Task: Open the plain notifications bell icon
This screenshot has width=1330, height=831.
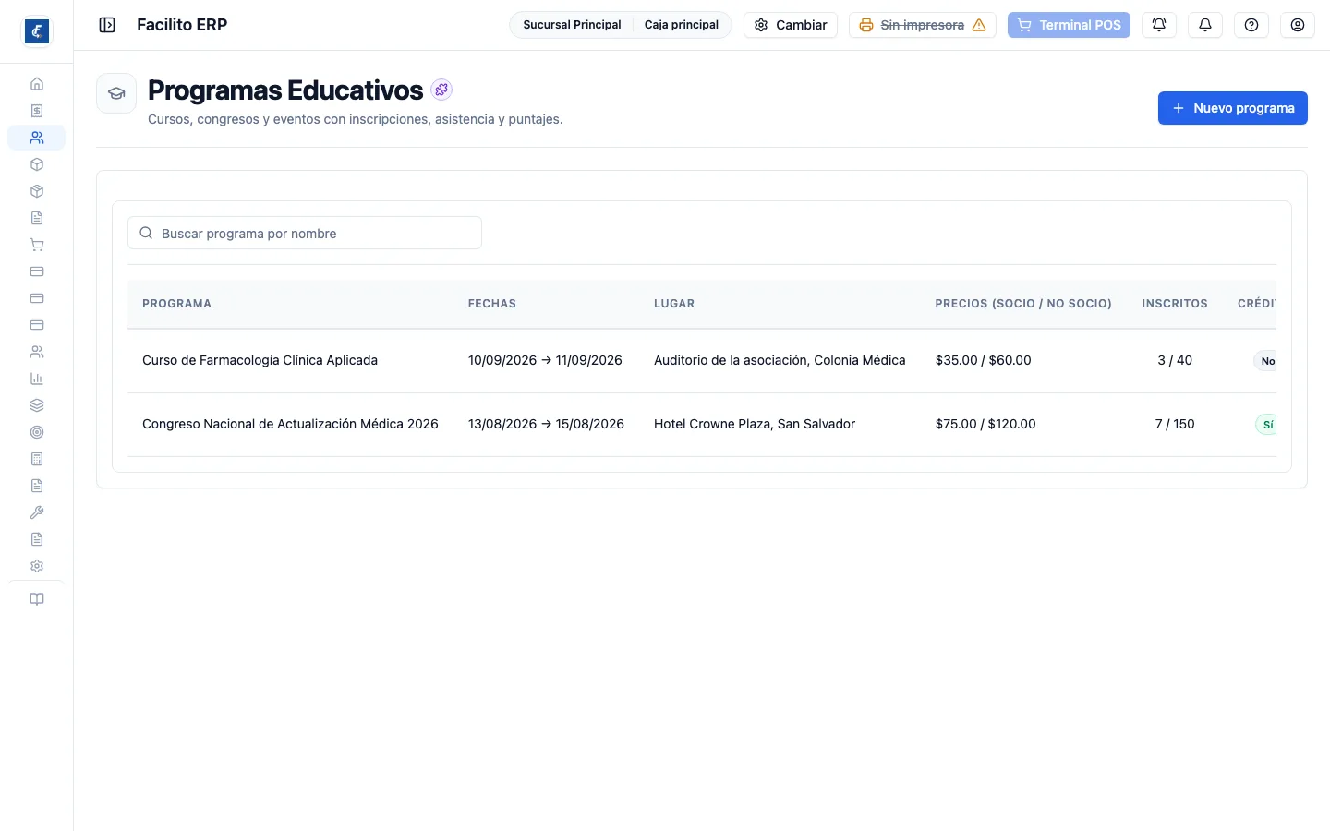Action: pyautogui.click(x=1205, y=25)
